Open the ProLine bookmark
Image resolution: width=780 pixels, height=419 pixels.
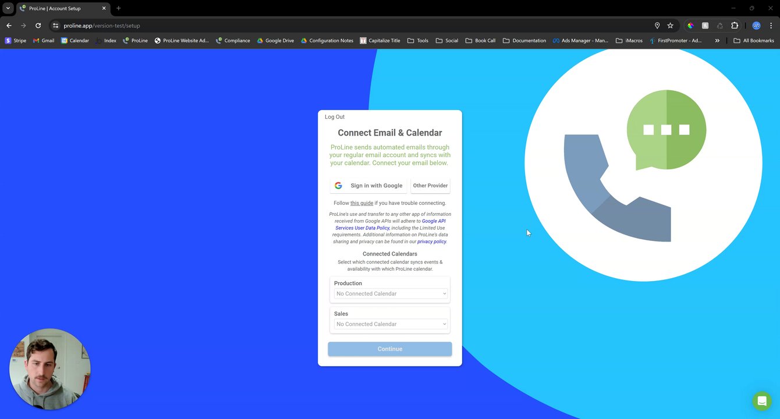tap(135, 41)
